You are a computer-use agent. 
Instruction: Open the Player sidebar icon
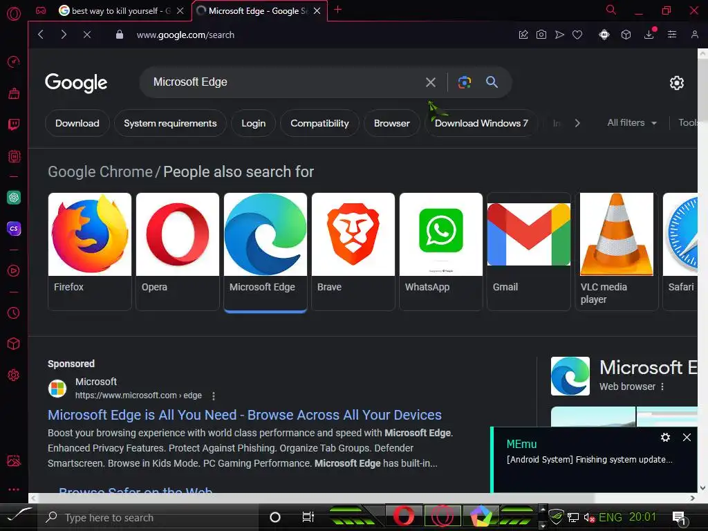coord(14,270)
